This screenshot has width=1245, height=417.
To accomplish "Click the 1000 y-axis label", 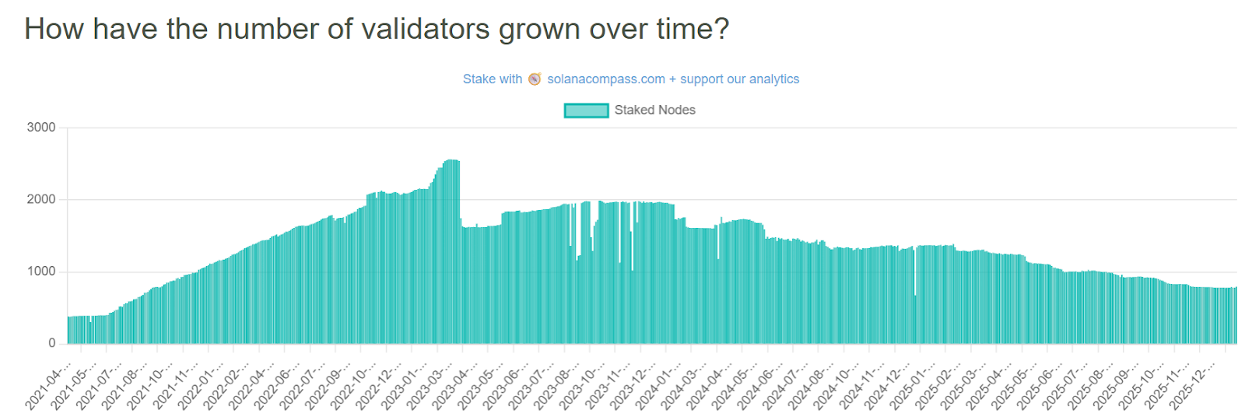I will (x=41, y=272).
